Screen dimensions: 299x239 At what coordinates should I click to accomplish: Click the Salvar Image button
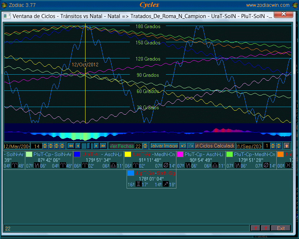(x=164, y=146)
